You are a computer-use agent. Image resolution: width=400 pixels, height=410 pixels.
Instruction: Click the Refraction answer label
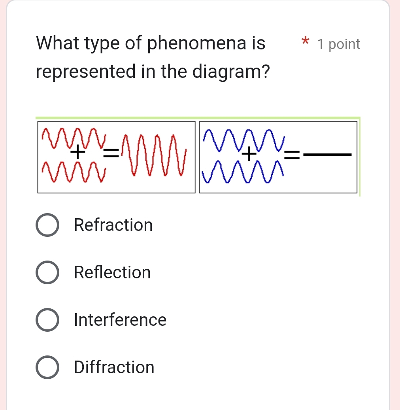coord(113,225)
